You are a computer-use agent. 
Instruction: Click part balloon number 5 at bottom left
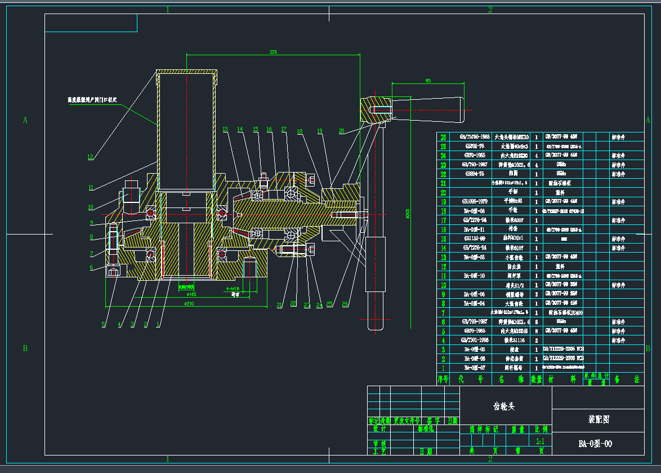point(103,325)
